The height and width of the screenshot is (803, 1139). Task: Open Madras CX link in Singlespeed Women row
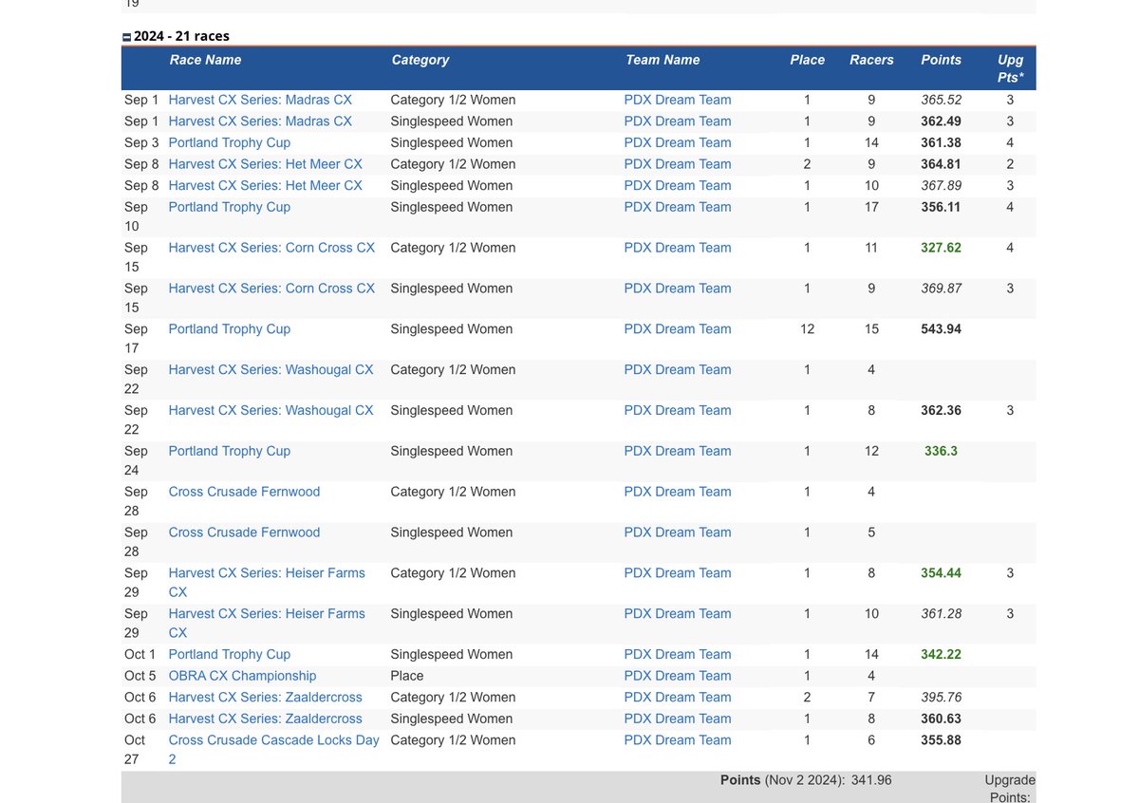260,121
